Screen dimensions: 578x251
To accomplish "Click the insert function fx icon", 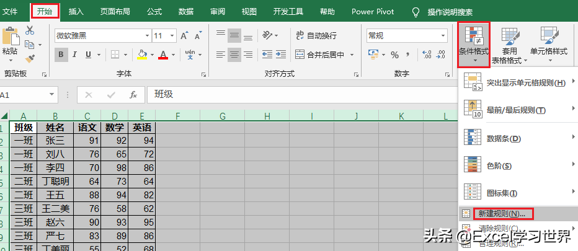I will click(x=133, y=95).
